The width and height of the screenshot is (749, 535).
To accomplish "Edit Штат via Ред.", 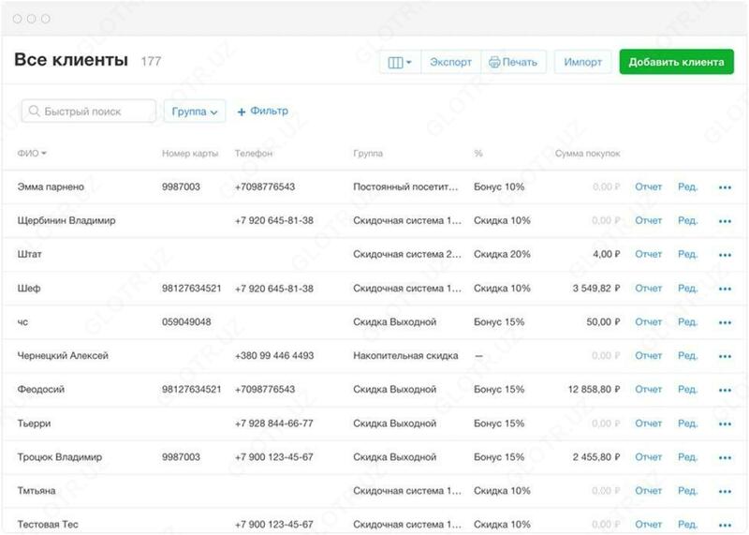I will click(x=687, y=254).
